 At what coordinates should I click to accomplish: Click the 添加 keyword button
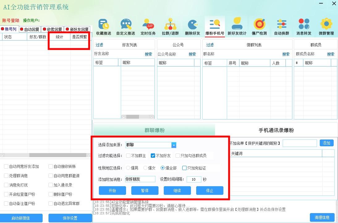327,143
